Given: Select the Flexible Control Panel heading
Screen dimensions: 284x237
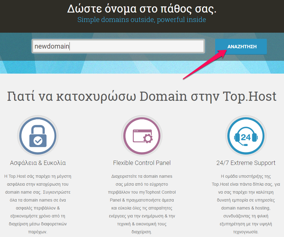Looking at the screenshot, I should pyautogui.click(x=142, y=163).
